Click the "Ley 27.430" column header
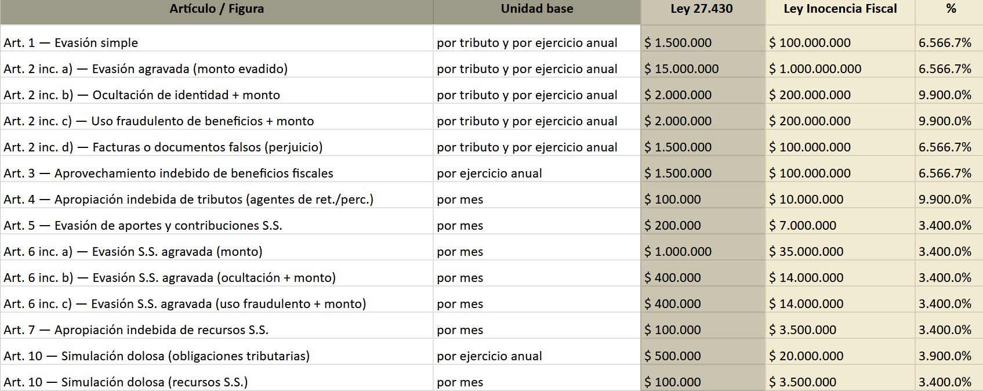983x391 pixels. point(702,9)
